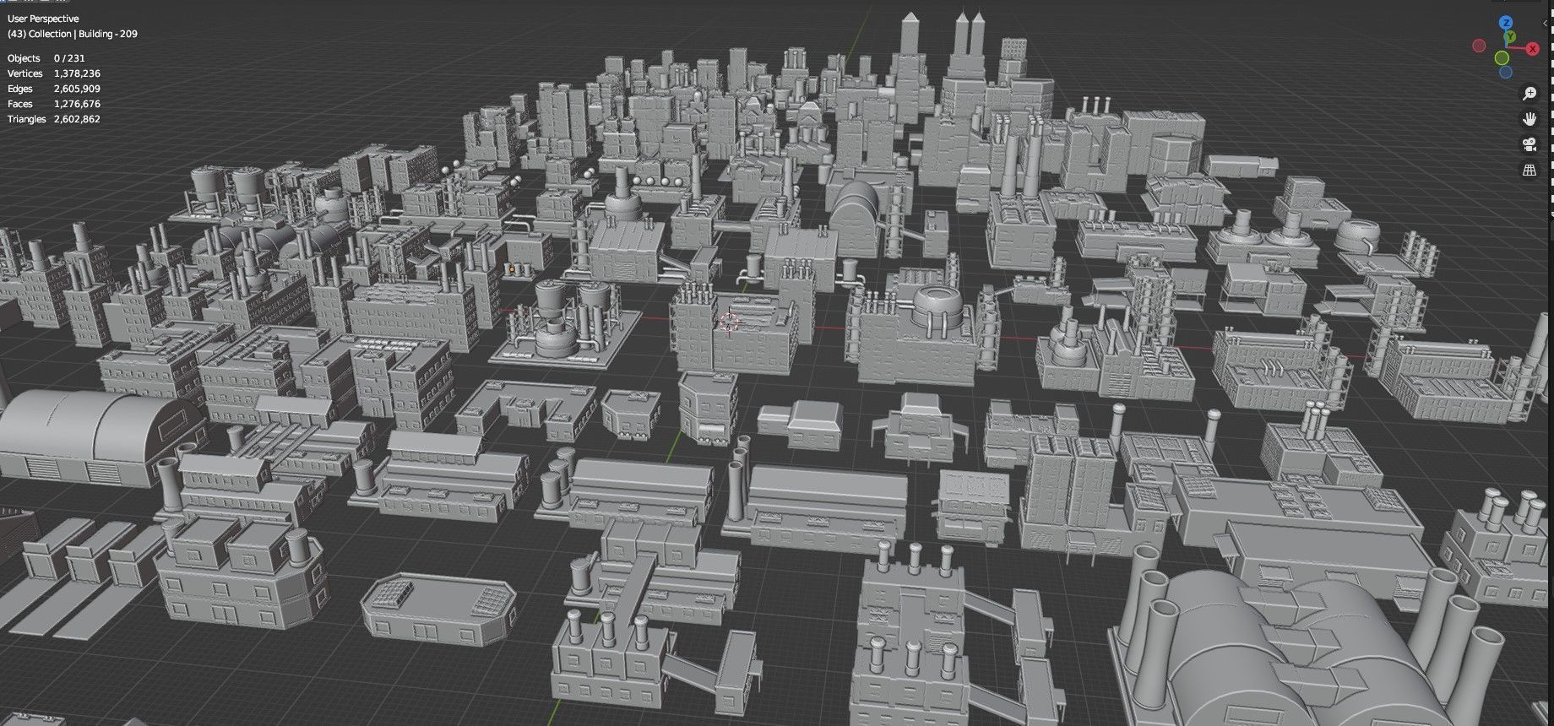Click the green Y axis gizmo handle
The width and height of the screenshot is (1554, 726).
(1510, 36)
